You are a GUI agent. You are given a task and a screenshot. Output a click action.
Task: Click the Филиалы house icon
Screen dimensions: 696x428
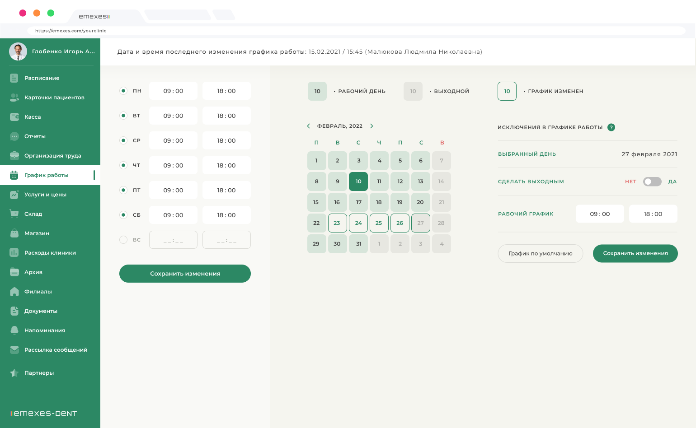[x=14, y=292]
